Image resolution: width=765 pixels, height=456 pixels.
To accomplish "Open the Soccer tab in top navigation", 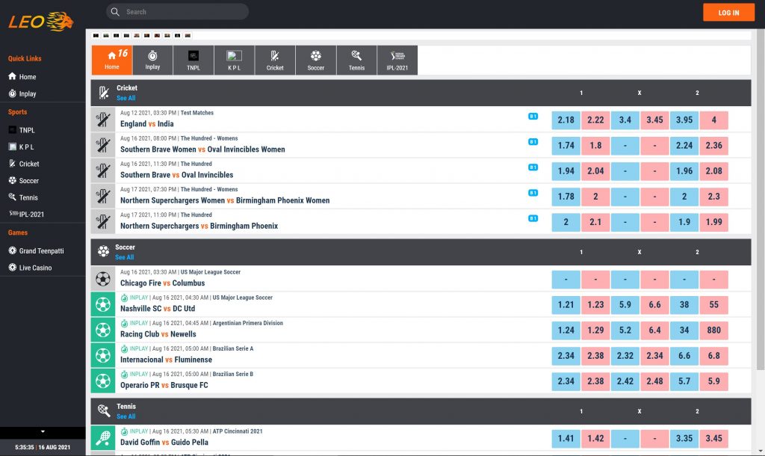I will (x=316, y=61).
